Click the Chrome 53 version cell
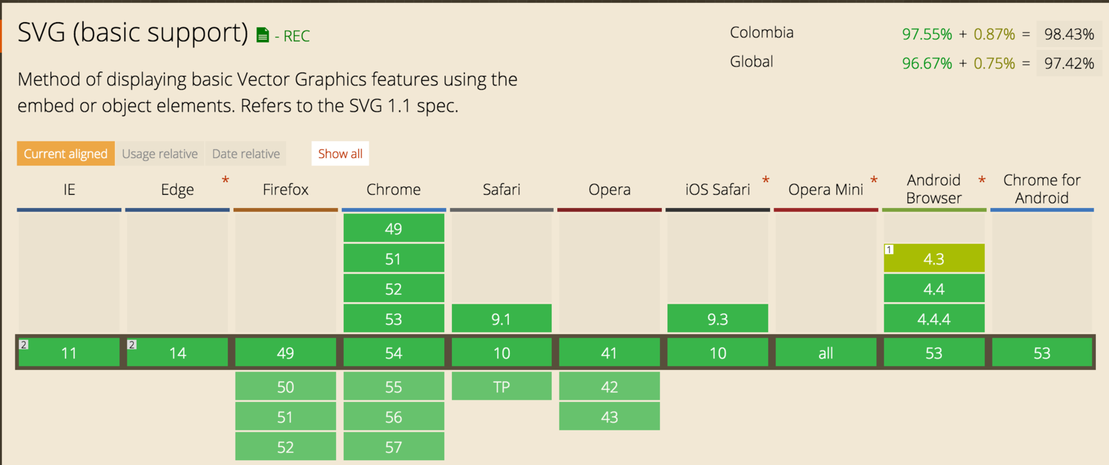 [394, 319]
